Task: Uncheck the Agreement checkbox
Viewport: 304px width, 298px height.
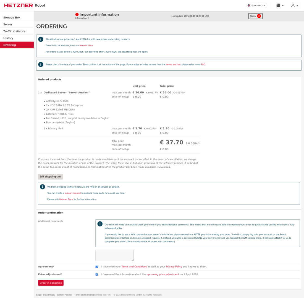Action: pos(97,267)
